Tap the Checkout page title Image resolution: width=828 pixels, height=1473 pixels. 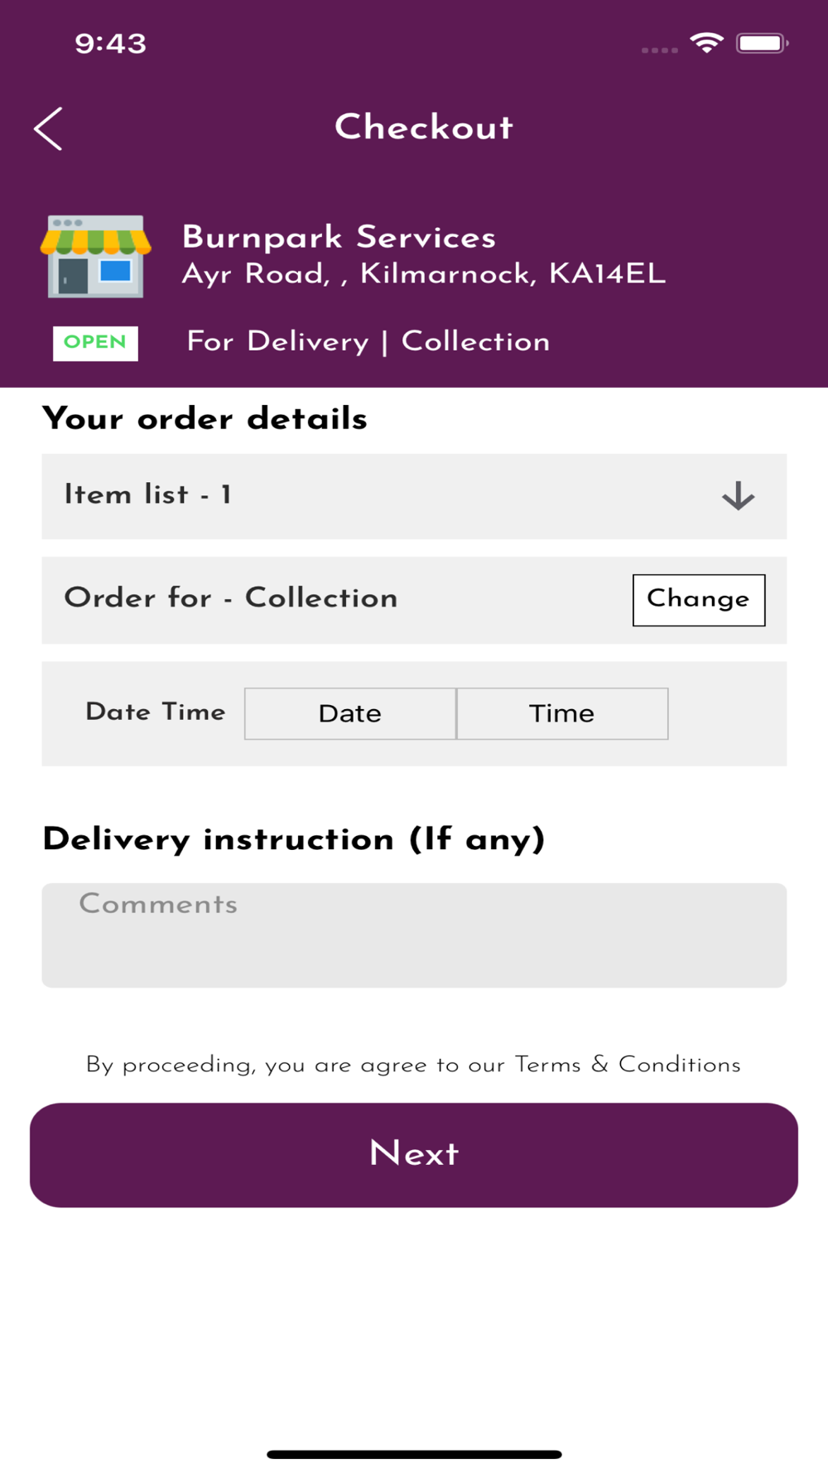coord(424,128)
